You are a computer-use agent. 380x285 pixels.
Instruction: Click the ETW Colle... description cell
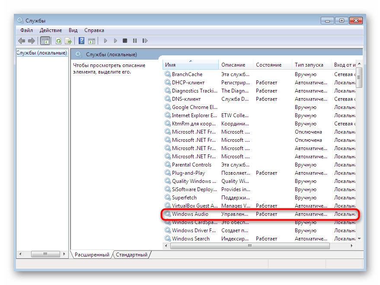(x=235, y=115)
